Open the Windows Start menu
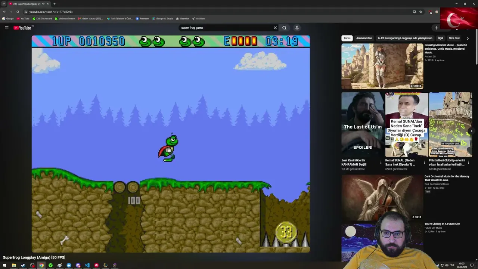This screenshot has height=269, width=478. click(4, 265)
